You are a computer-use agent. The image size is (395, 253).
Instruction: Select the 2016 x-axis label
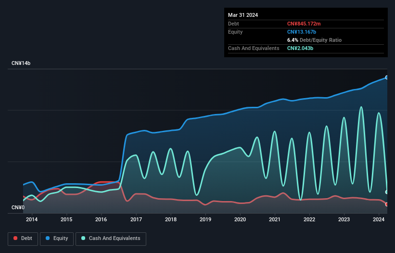tap(102, 220)
